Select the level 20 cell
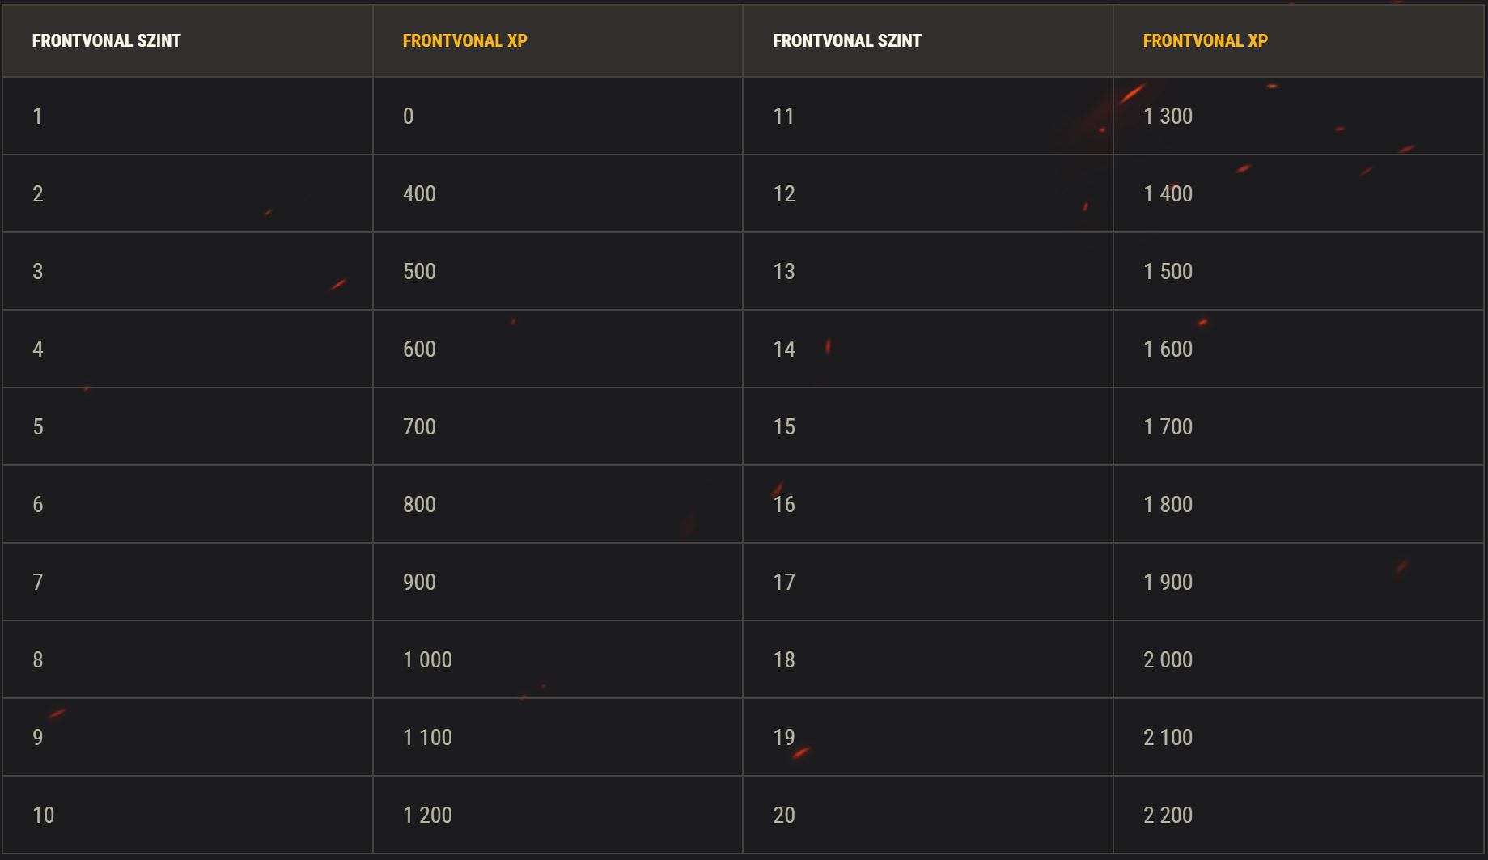Image resolution: width=1488 pixels, height=860 pixels. pos(928,815)
